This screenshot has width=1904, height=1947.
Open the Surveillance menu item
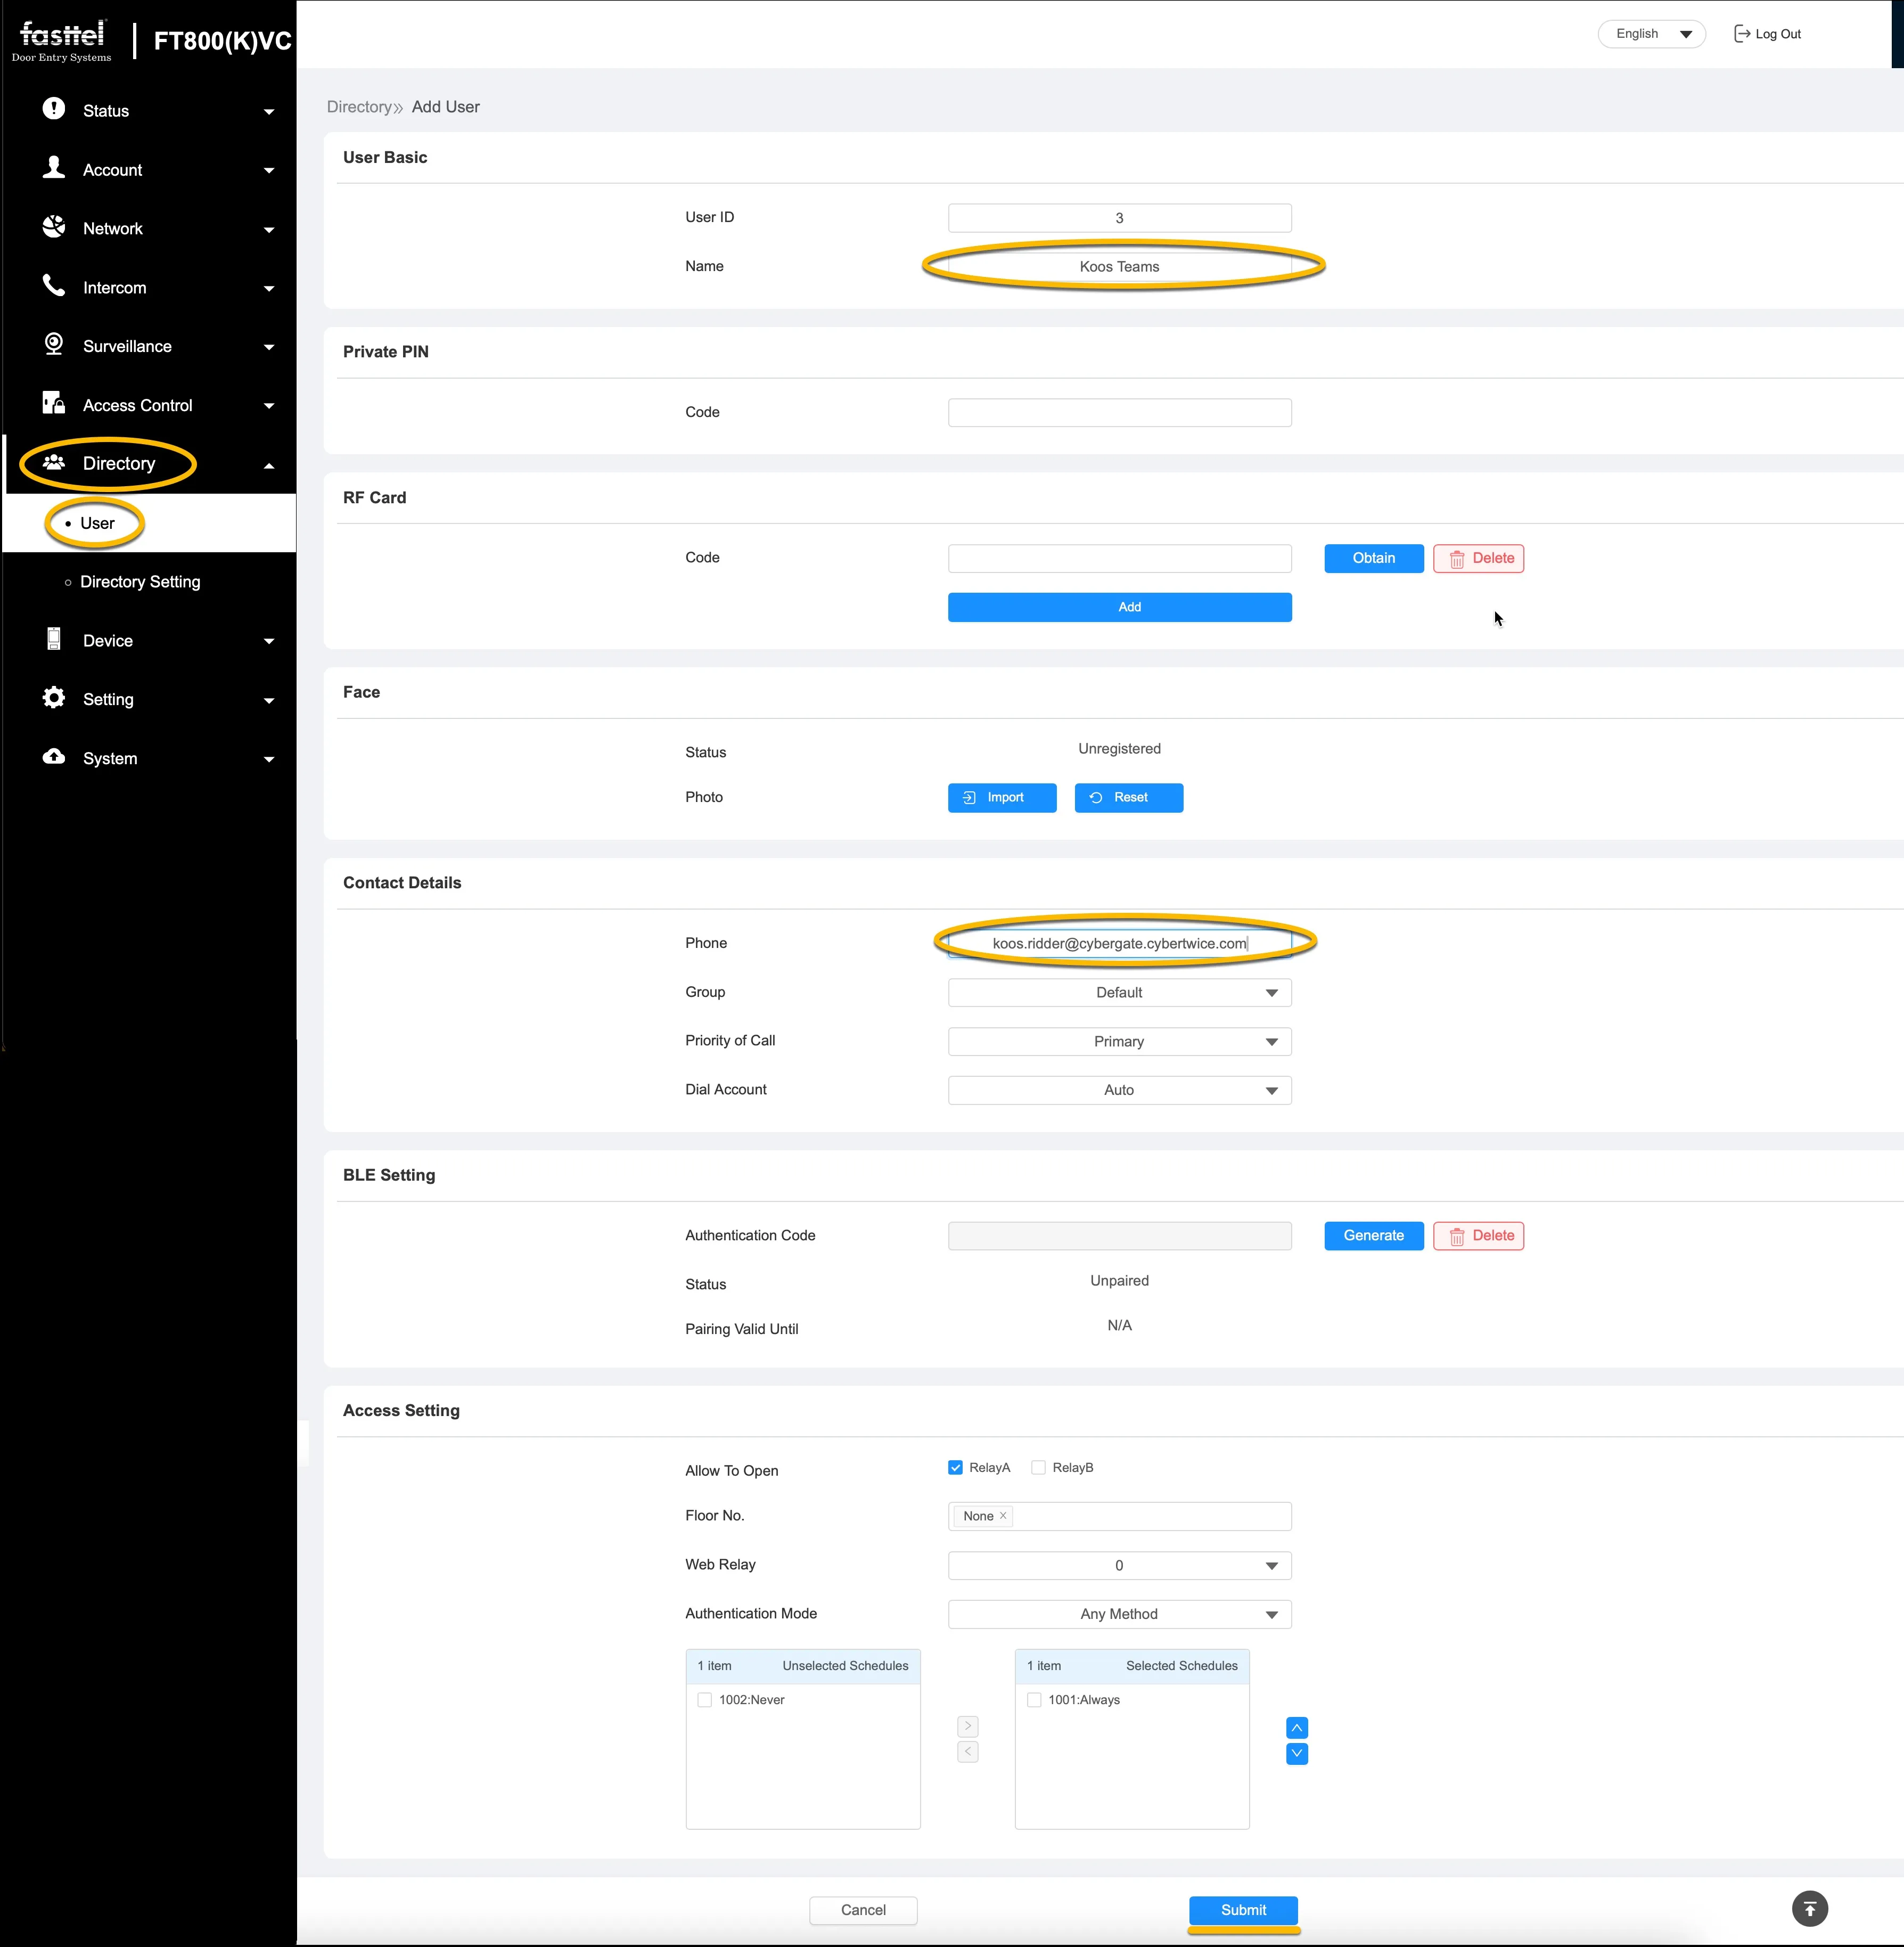150,346
